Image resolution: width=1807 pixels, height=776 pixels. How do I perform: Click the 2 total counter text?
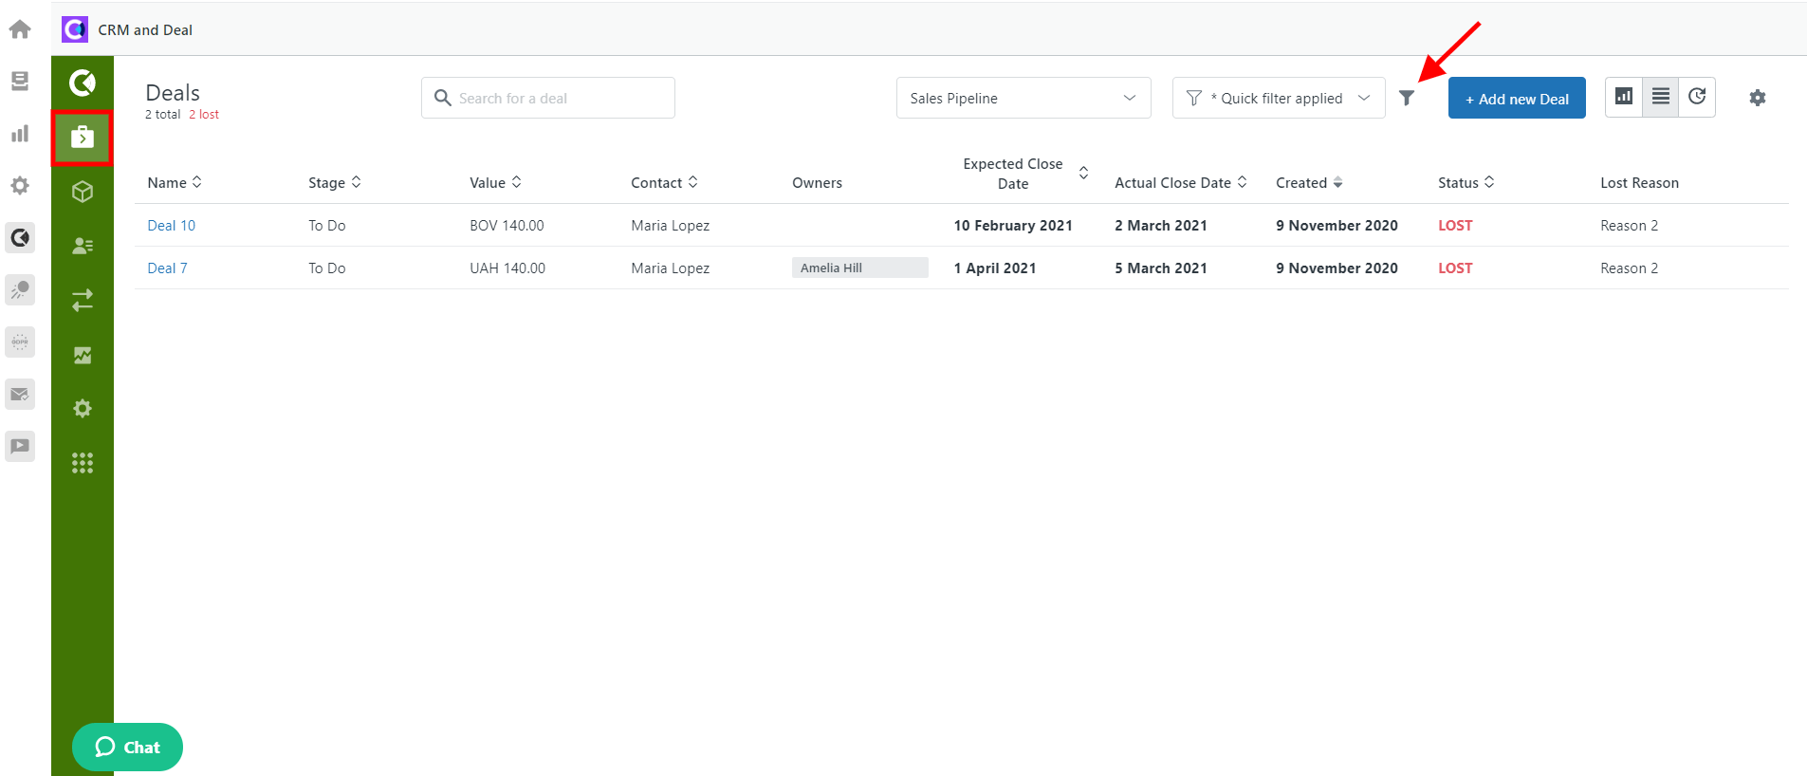(162, 114)
